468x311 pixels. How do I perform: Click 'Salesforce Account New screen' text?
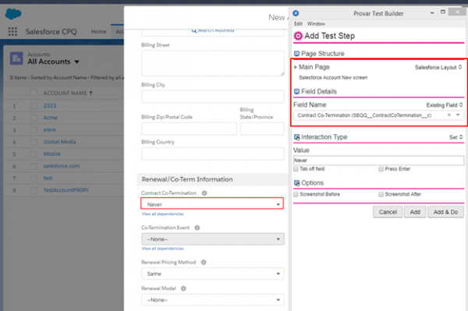point(333,77)
